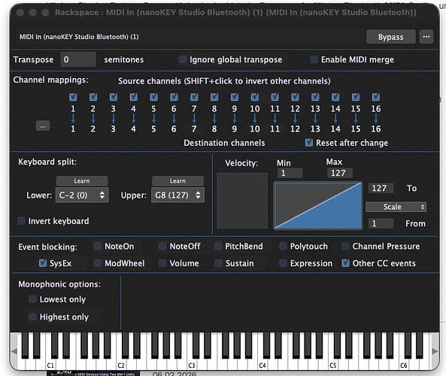The image size is (446, 376).
Task: Click the velocity To value field
Action: pyautogui.click(x=381, y=188)
